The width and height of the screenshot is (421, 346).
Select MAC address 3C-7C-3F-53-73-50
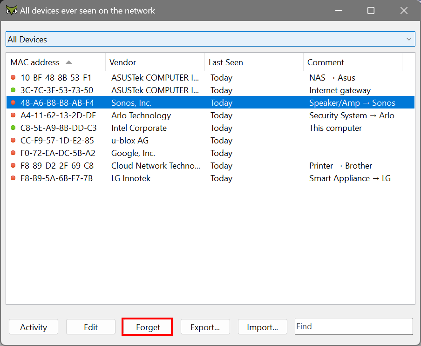click(x=57, y=90)
